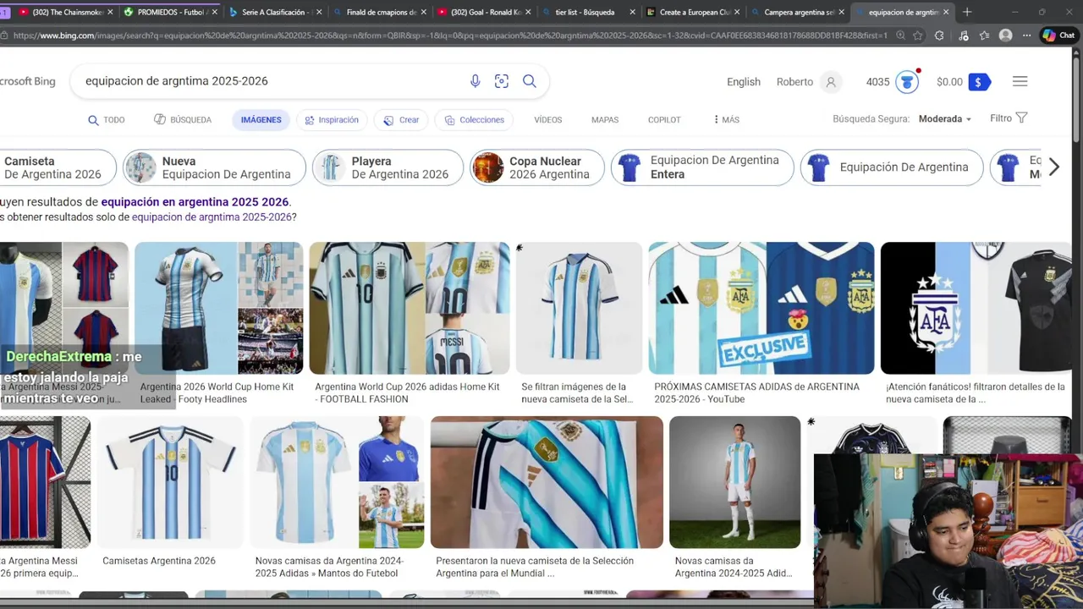1083x609 pixels.
Task: Switch to the PROMIEDOS Futbol tab
Action: pos(169,13)
